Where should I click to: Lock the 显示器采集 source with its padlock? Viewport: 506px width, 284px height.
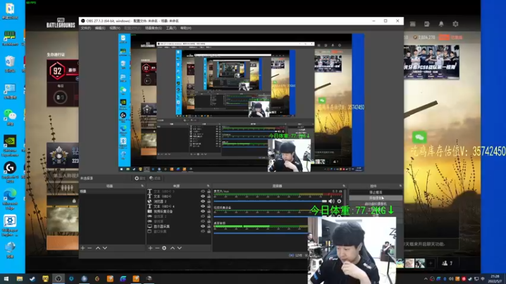209,226
